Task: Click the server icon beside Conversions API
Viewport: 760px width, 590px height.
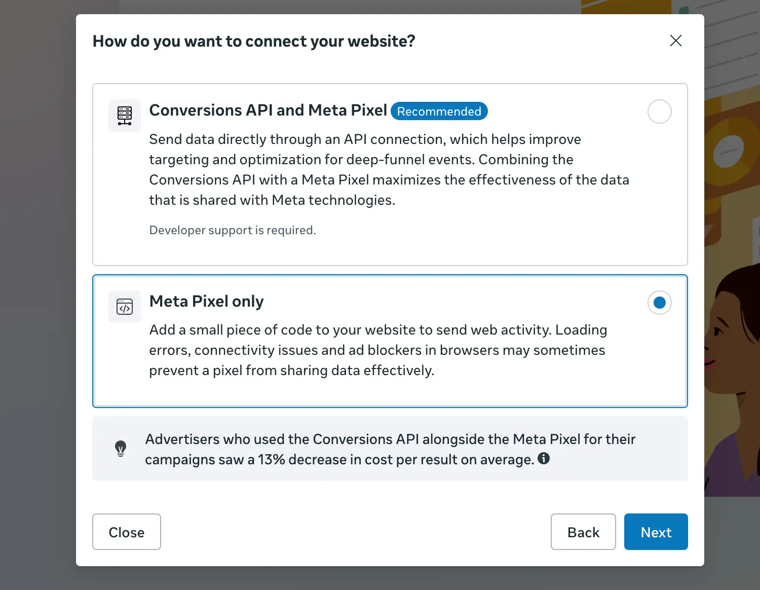Action: (x=125, y=116)
